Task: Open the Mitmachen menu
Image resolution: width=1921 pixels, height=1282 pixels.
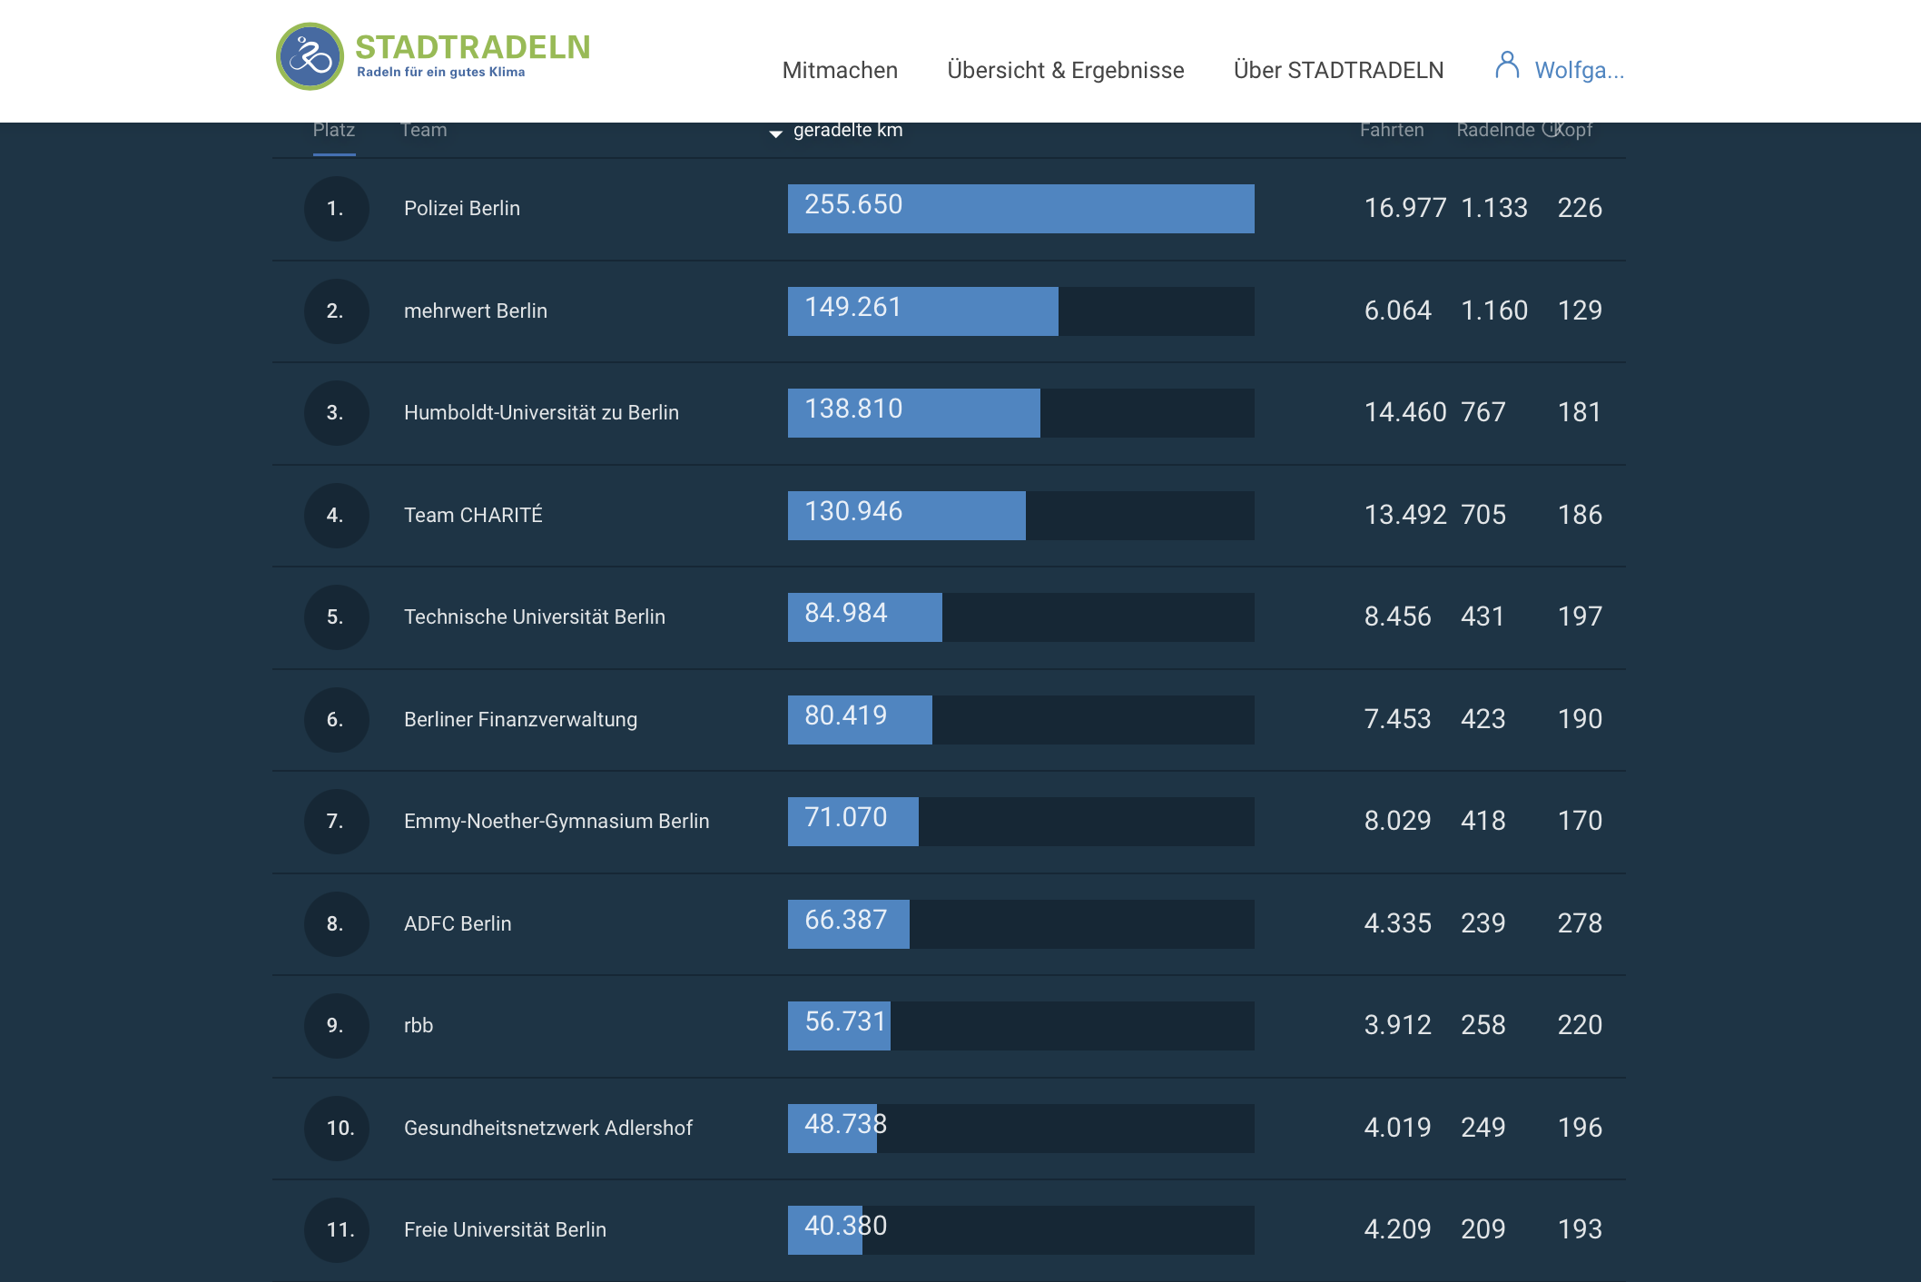Action: tap(840, 70)
